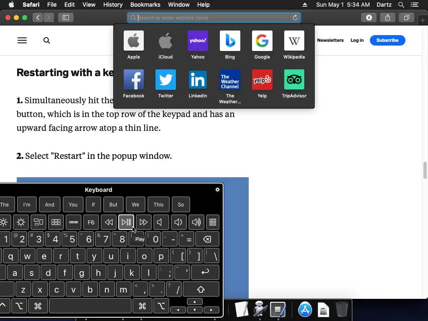428x321 pixels.
Task: Open the View menu
Action: (89, 5)
